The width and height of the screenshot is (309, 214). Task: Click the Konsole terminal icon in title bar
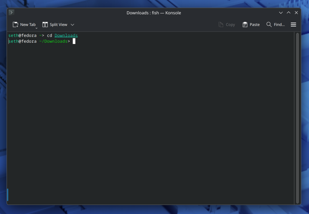(11, 13)
